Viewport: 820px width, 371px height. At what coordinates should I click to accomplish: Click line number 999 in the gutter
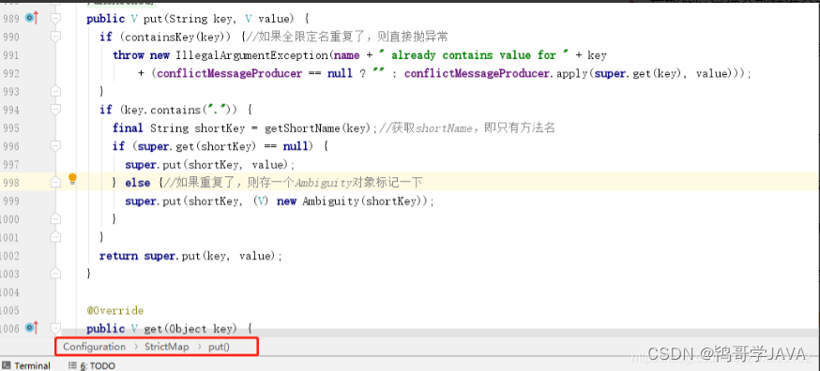[x=10, y=201]
